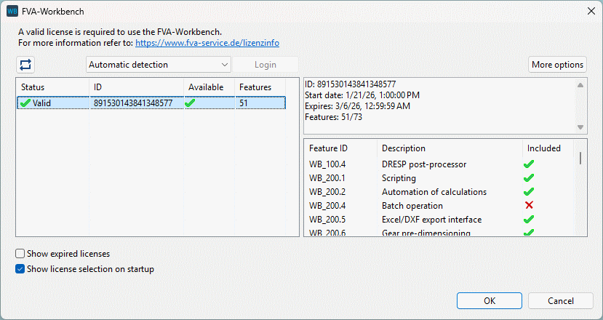Click included checkmark for Automation of calculations
The width and height of the screenshot is (603, 320).
pos(529,192)
